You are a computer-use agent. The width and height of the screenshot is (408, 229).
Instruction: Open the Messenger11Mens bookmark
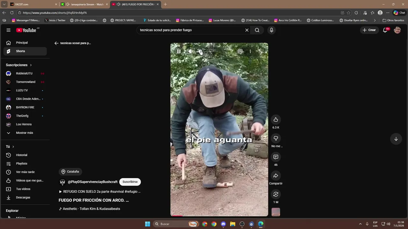26,20
